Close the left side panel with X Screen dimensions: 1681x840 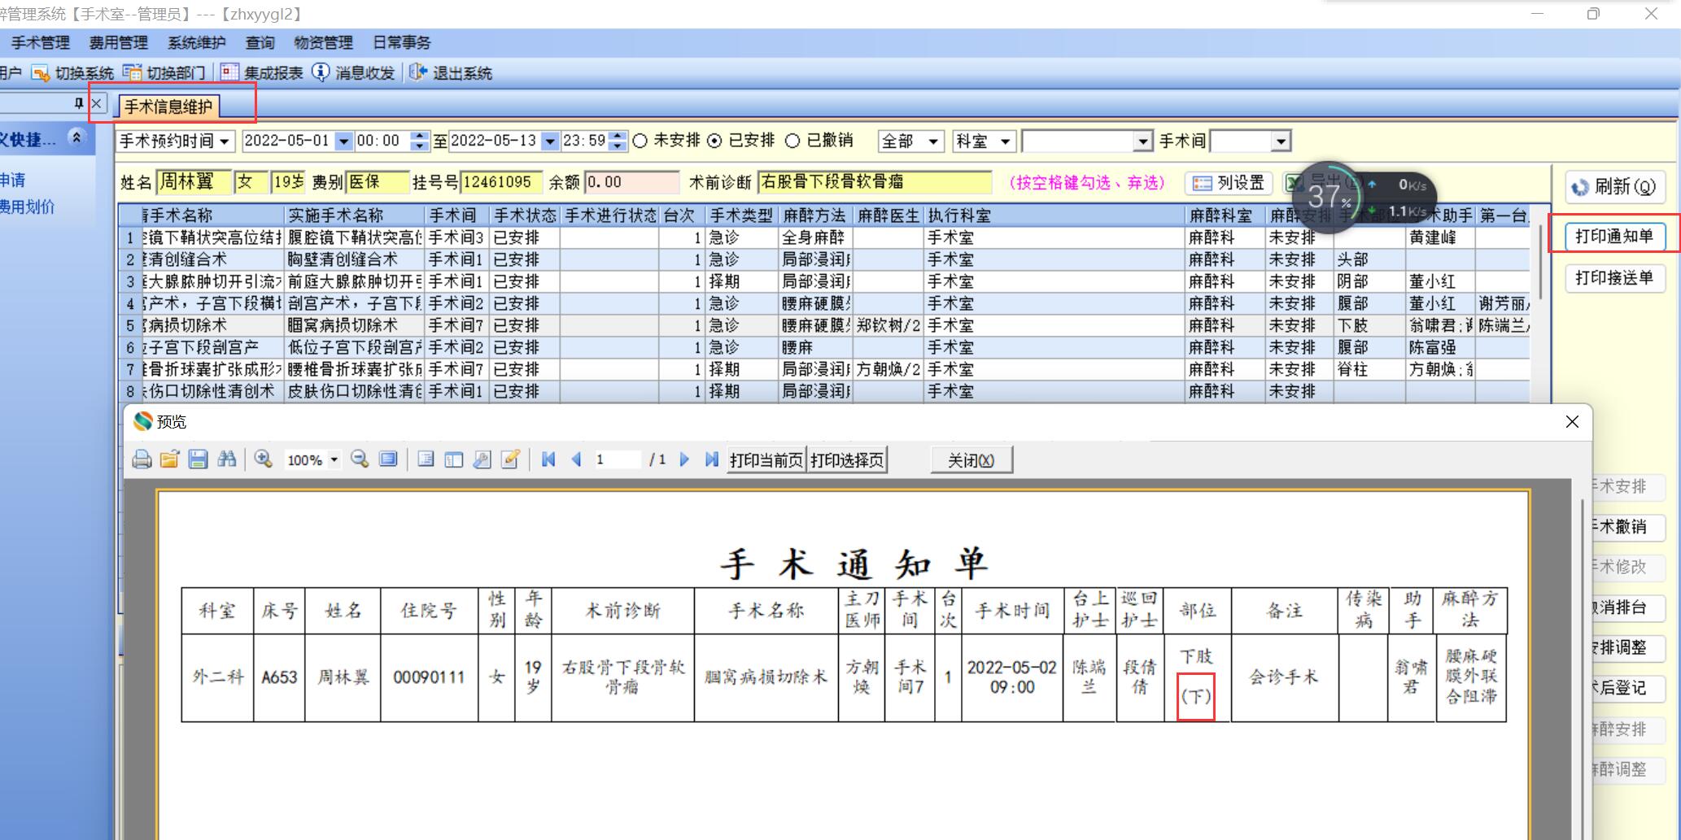pyautogui.click(x=97, y=103)
